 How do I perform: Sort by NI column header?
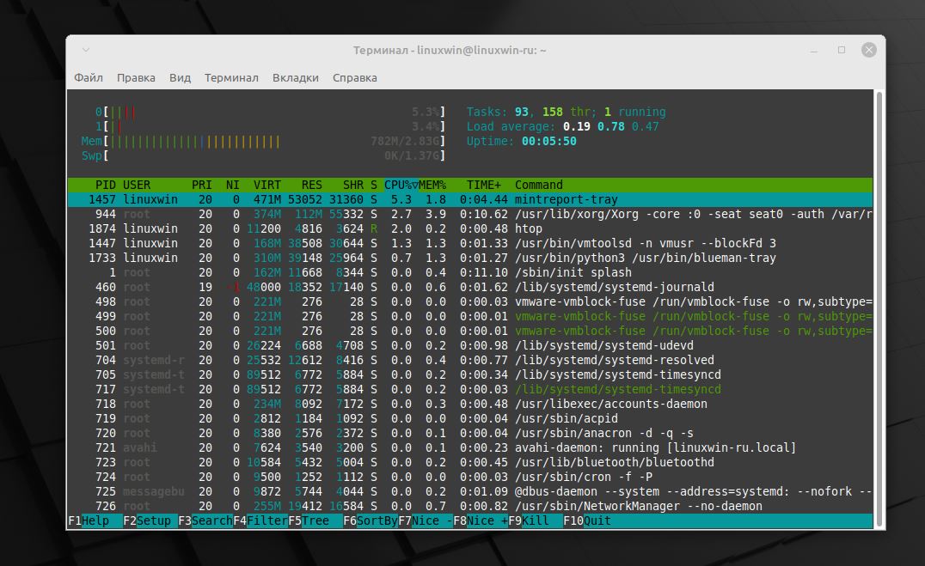coord(232,186)
